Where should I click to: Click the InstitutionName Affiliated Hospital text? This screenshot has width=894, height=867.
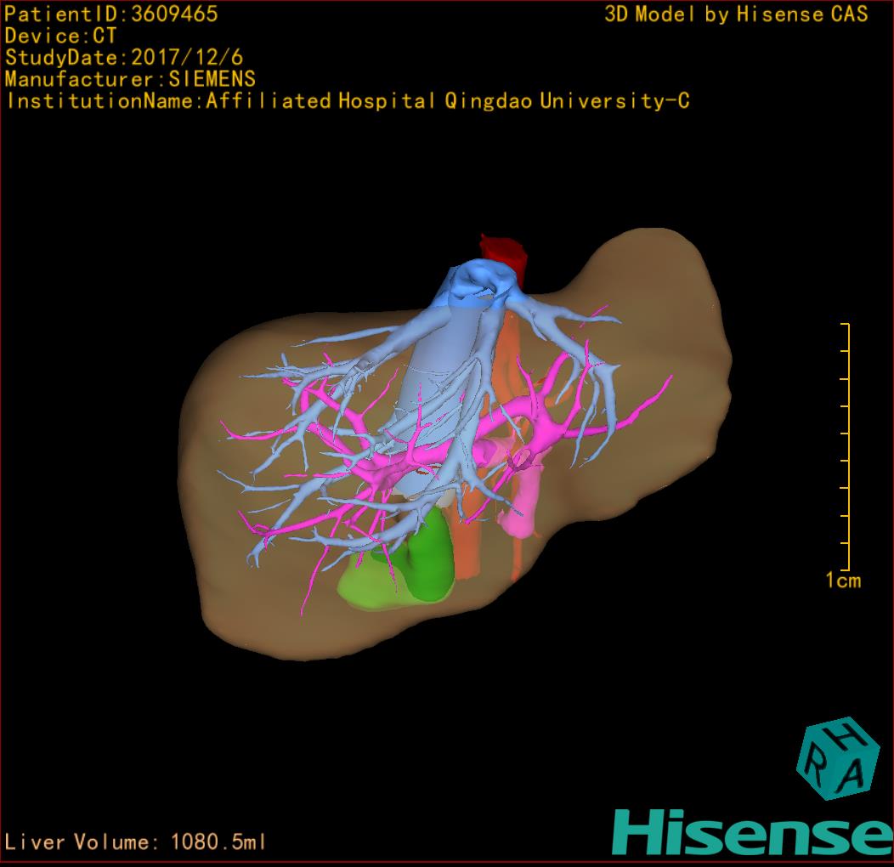click(x=348, y=101)
